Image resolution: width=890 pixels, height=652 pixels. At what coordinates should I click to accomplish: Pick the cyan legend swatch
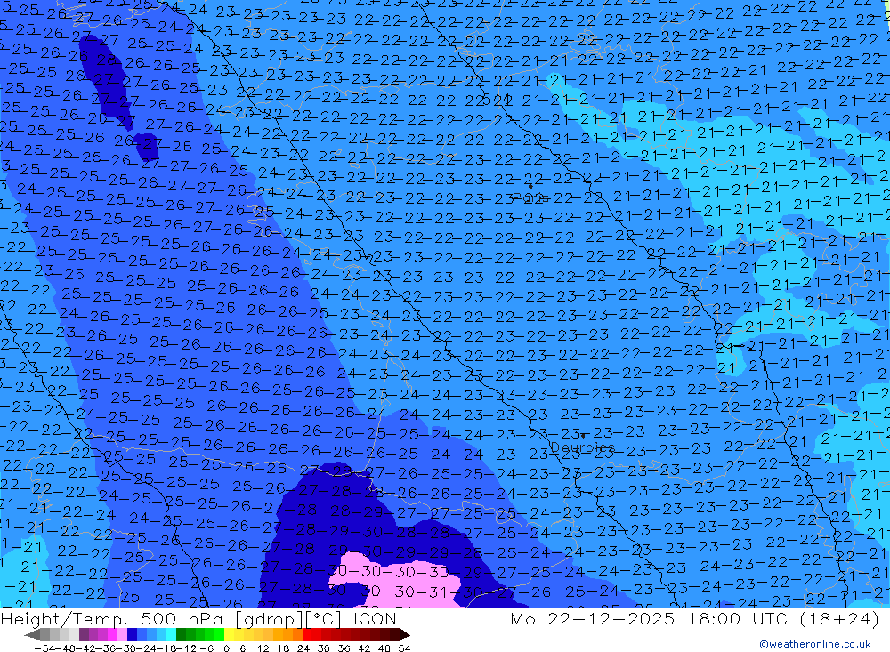click(x=171, y=635)
